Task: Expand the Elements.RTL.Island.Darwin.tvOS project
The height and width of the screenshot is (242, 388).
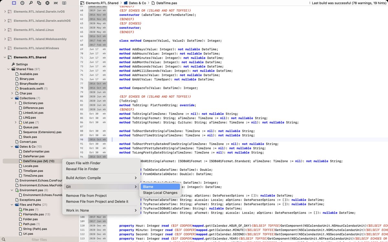Action: 5,12
